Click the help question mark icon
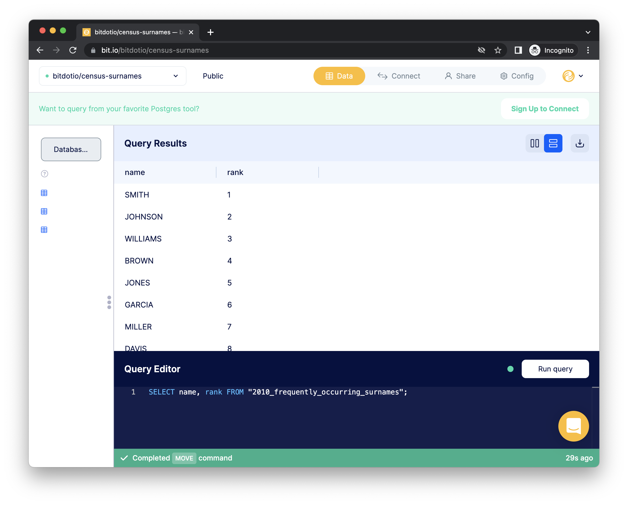Viewport: 628px width, 505px height. point(44,174)
